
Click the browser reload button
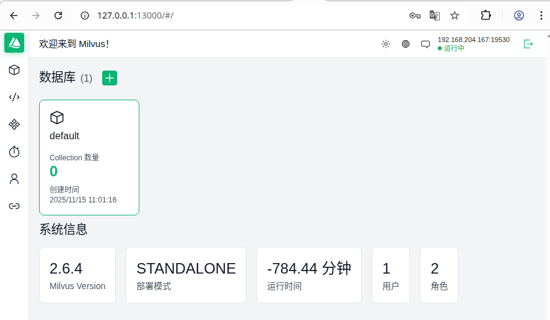click(58, 15)
